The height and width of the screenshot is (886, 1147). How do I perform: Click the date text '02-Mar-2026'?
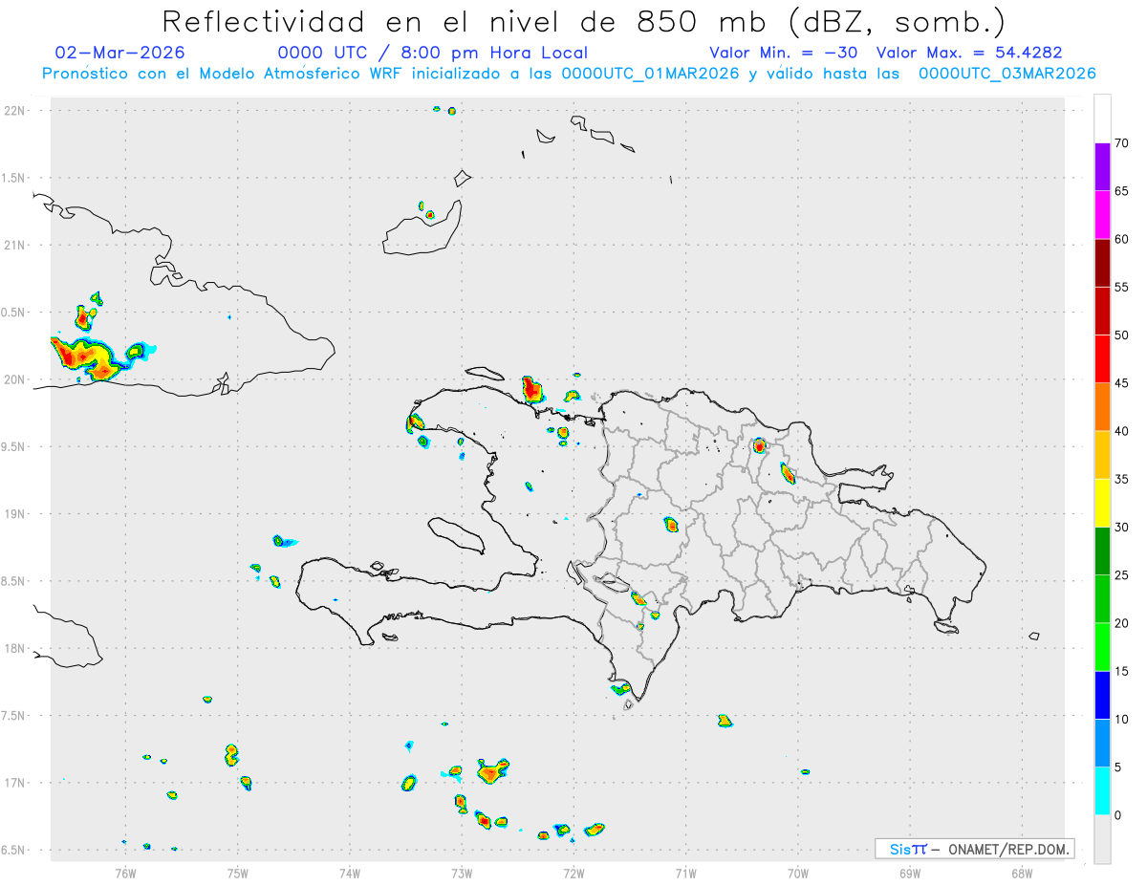(120, 53)
